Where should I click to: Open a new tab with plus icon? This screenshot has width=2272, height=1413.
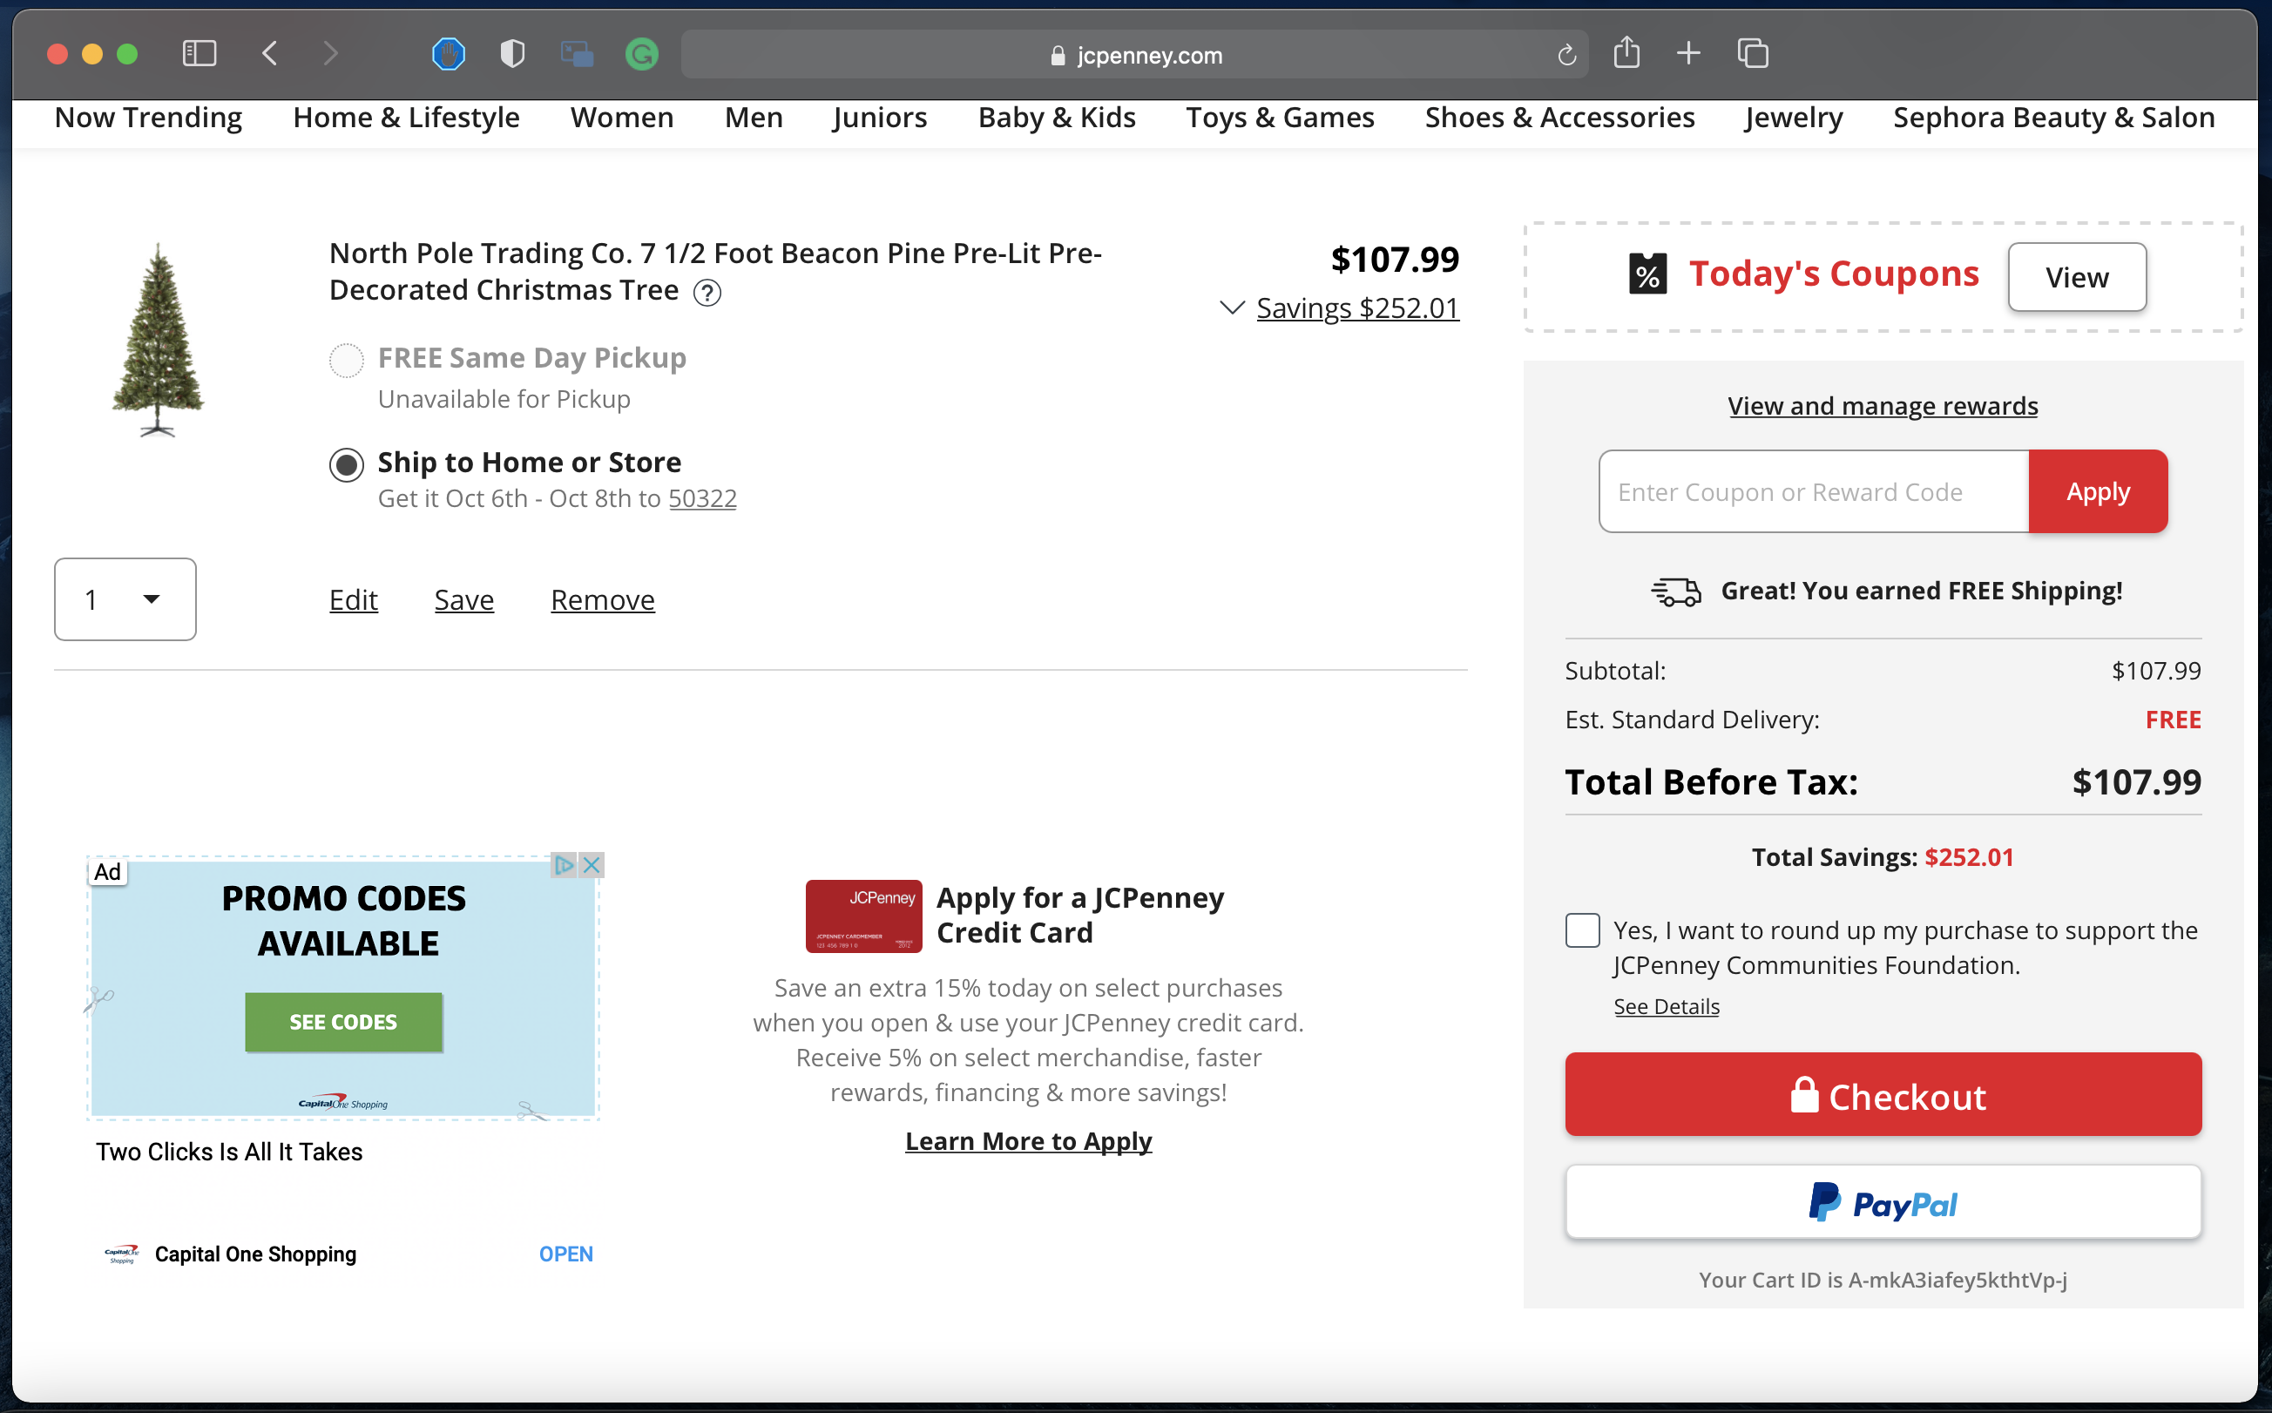coord(1689,53)
